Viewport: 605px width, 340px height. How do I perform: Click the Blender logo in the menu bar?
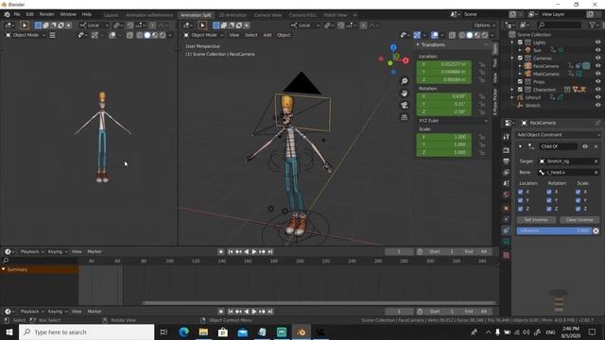tap(7, 15)
